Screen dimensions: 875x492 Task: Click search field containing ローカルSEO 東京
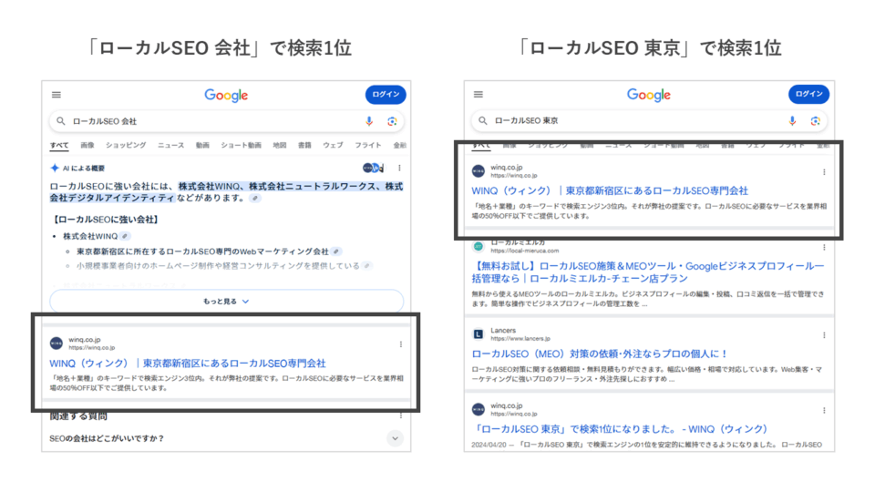[649, 120]
